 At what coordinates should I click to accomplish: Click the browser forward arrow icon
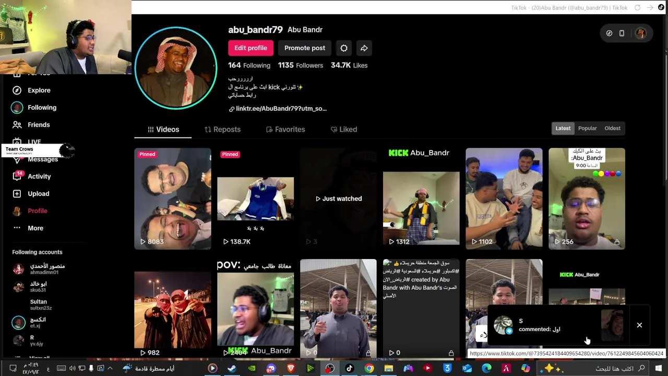point(650,8)
